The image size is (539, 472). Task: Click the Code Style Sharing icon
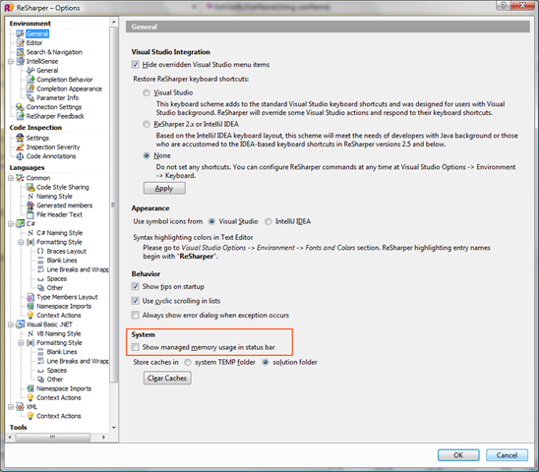pos(30,187)
